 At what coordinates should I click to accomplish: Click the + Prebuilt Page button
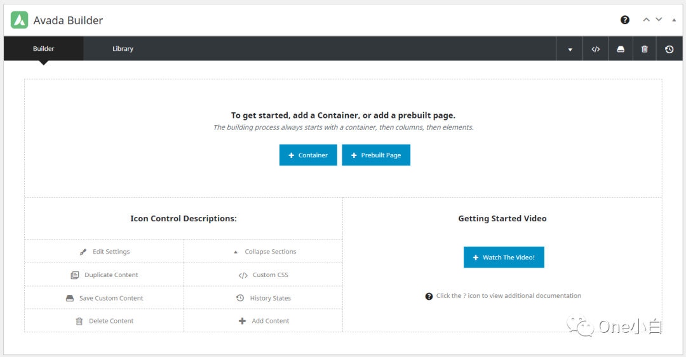tap(376, 155)
